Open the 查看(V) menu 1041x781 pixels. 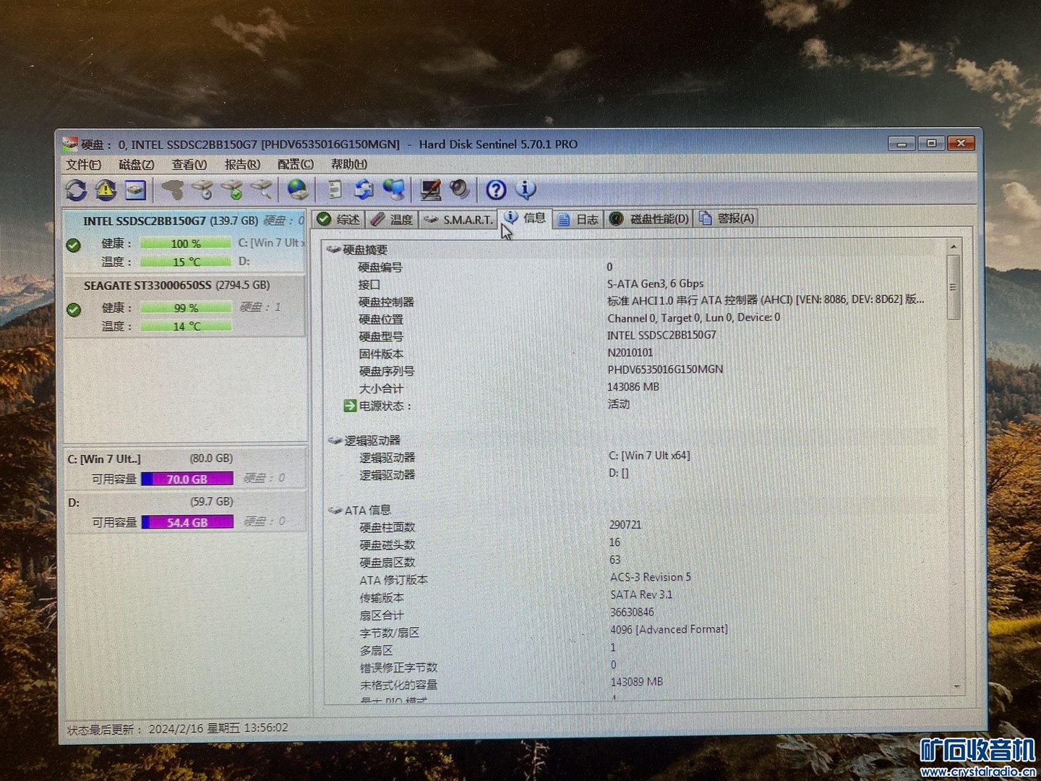point(189,165)
